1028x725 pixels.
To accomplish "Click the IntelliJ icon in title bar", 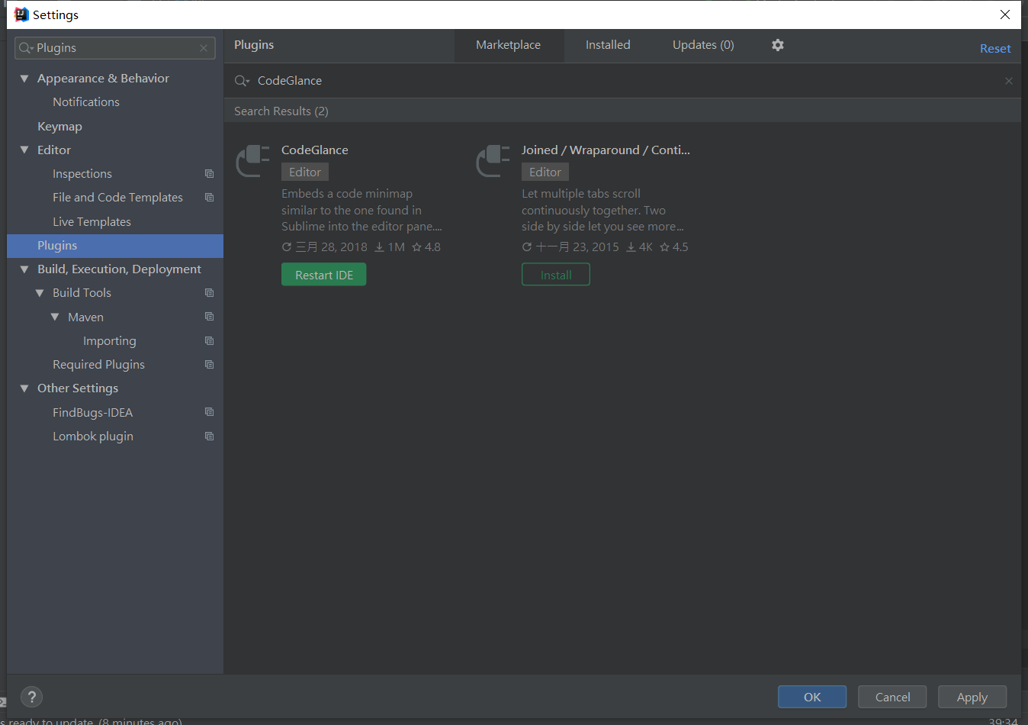I will 21,14.
